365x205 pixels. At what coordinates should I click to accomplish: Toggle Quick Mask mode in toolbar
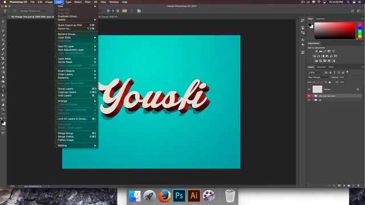[x=3, y=129]
